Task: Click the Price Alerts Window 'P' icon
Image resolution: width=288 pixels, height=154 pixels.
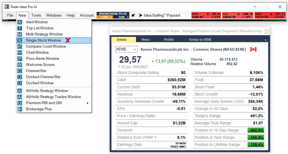Action: 20,59
